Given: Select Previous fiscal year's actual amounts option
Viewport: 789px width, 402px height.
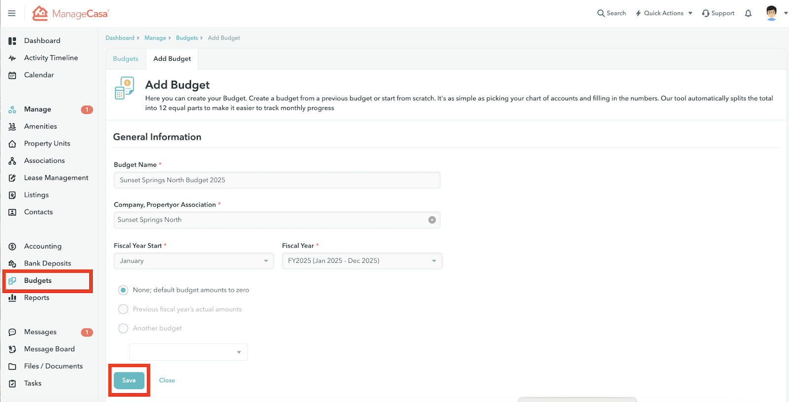Looking at the screenshot, I should (123, 309).
